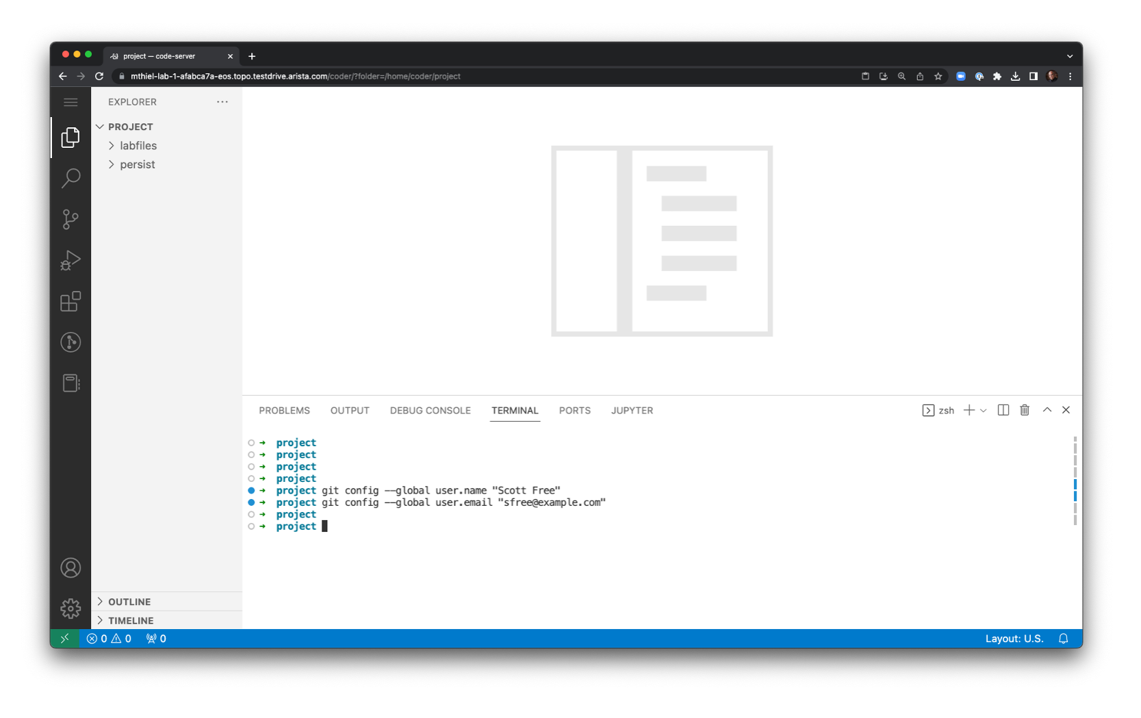1141x718 pixels.
Task: Click Layout: U.S. in status bar
Action: click(1014, 639)
